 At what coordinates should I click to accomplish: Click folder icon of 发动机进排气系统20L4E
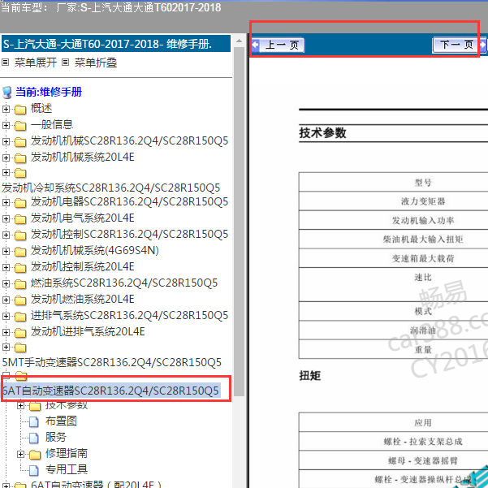point(20,333)
